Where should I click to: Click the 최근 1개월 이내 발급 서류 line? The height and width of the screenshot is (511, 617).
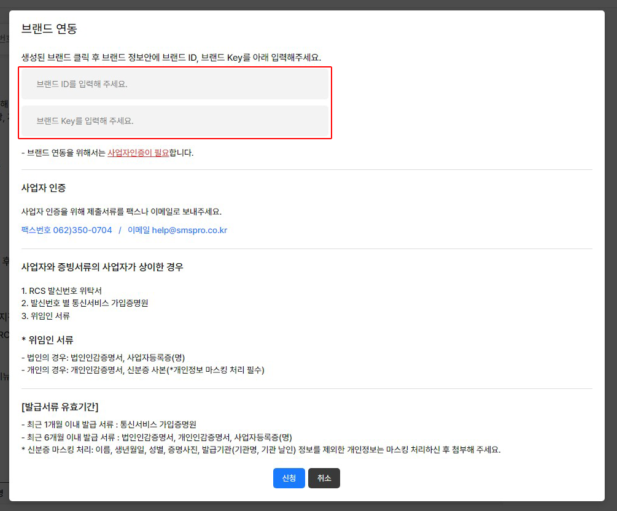pyautogui.click(x=109, y=425)
